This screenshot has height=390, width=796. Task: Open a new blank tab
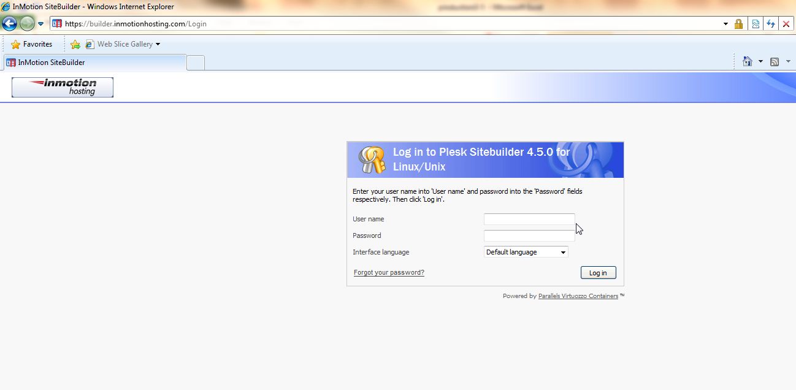click(x=196, y=63)
